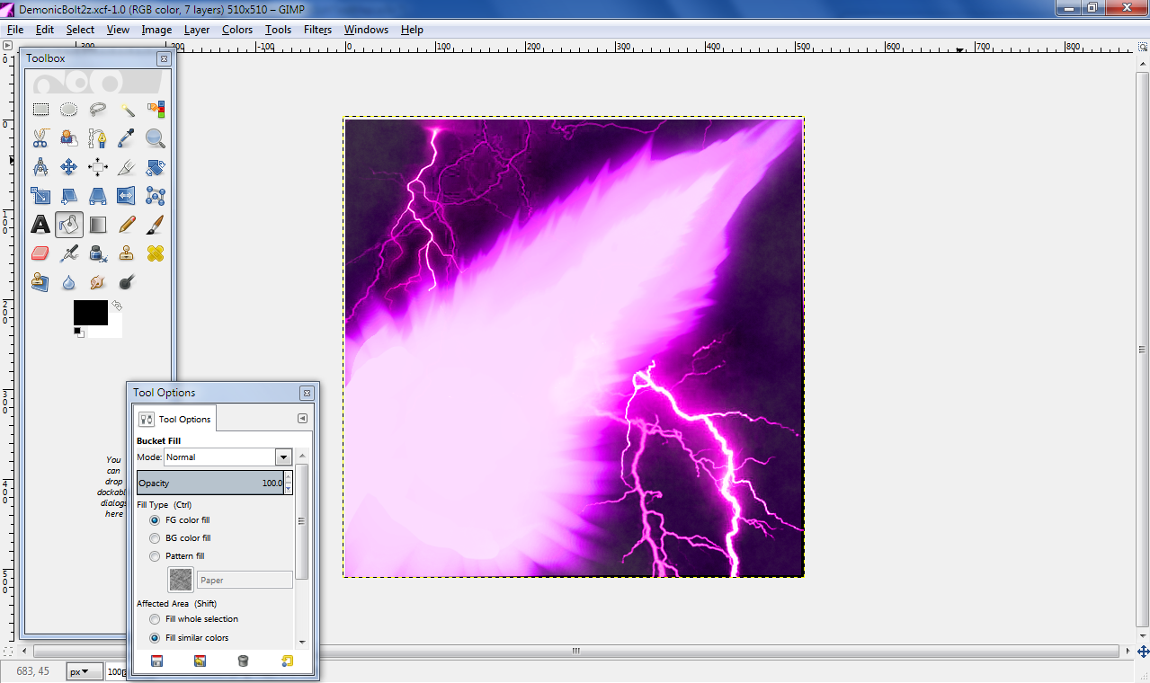Select the Paths pen tool
Viewport: 1150px width, 683px height.
(98, 138)
